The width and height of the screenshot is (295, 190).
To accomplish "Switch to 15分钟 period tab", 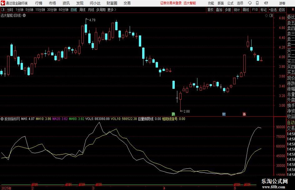I will (40, 10).
